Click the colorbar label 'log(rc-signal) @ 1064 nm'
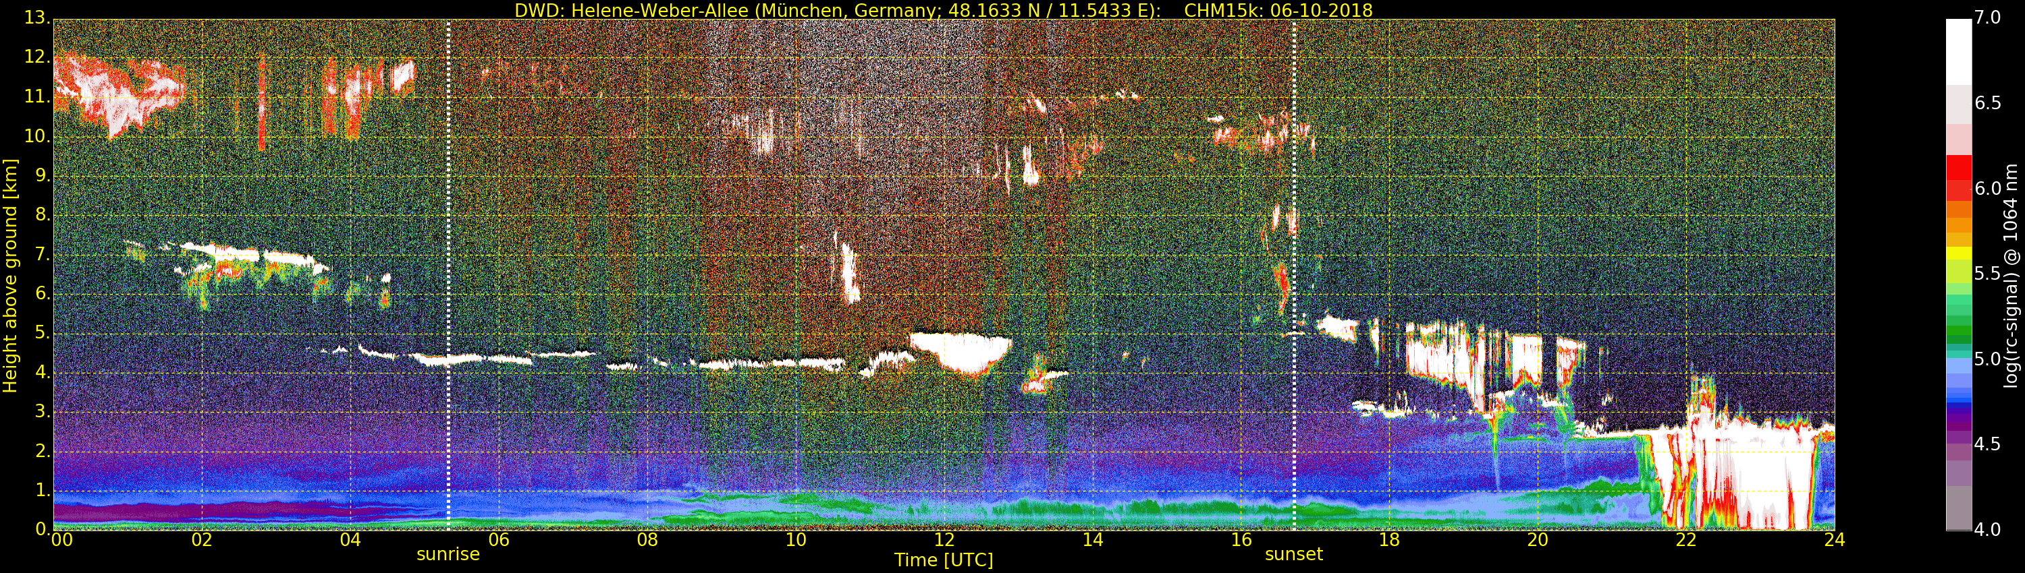 2012,276
